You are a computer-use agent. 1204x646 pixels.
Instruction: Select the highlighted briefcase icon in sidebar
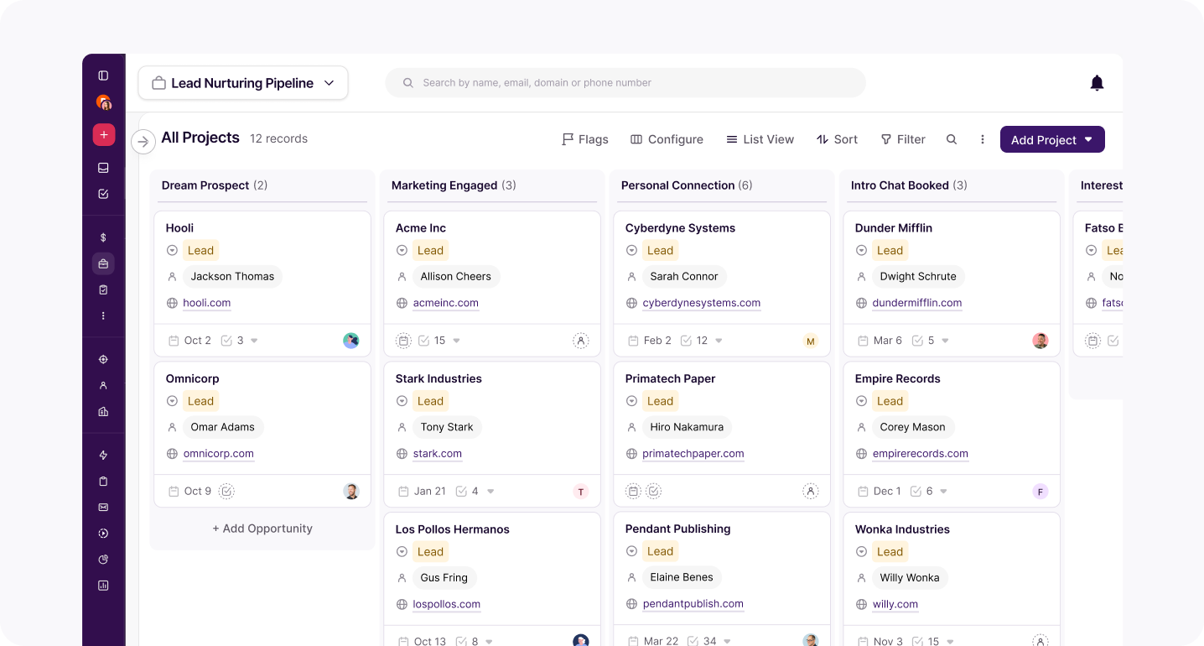tap(103, 263)
